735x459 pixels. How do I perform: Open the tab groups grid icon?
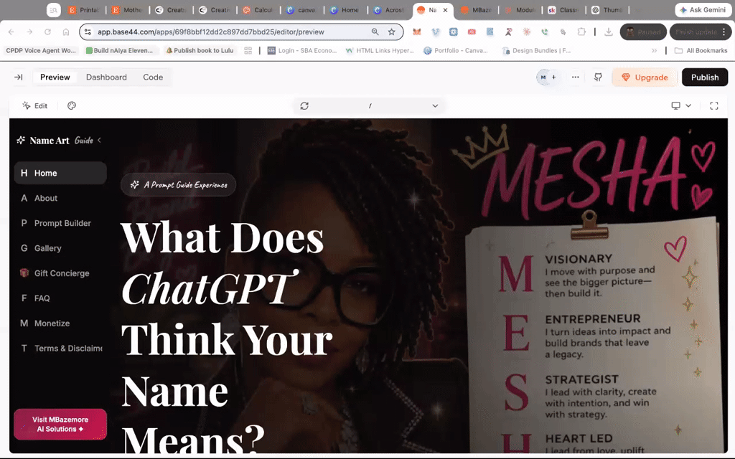click(x=248, y=51)
